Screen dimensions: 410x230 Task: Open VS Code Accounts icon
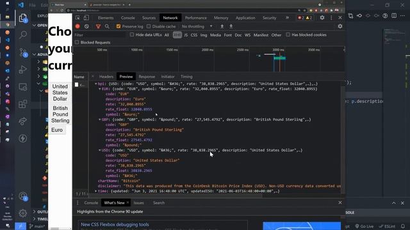tap(23, 196)
